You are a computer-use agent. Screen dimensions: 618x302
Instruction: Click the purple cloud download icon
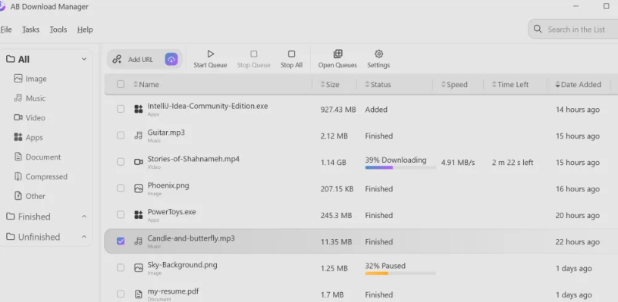tap(171, 59)
